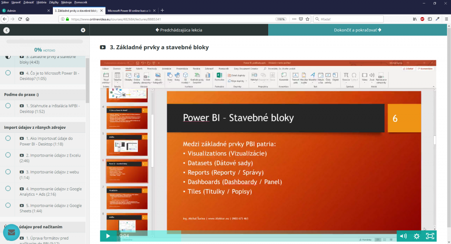Play the lecture video
Screen dimensions: 451x244
108,236
